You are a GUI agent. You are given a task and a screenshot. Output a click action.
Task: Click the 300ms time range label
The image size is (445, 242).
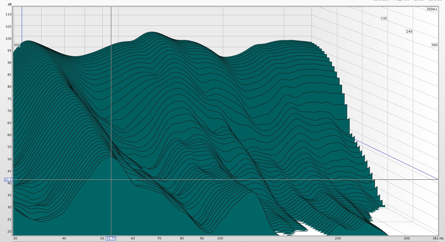pos(432,9)
